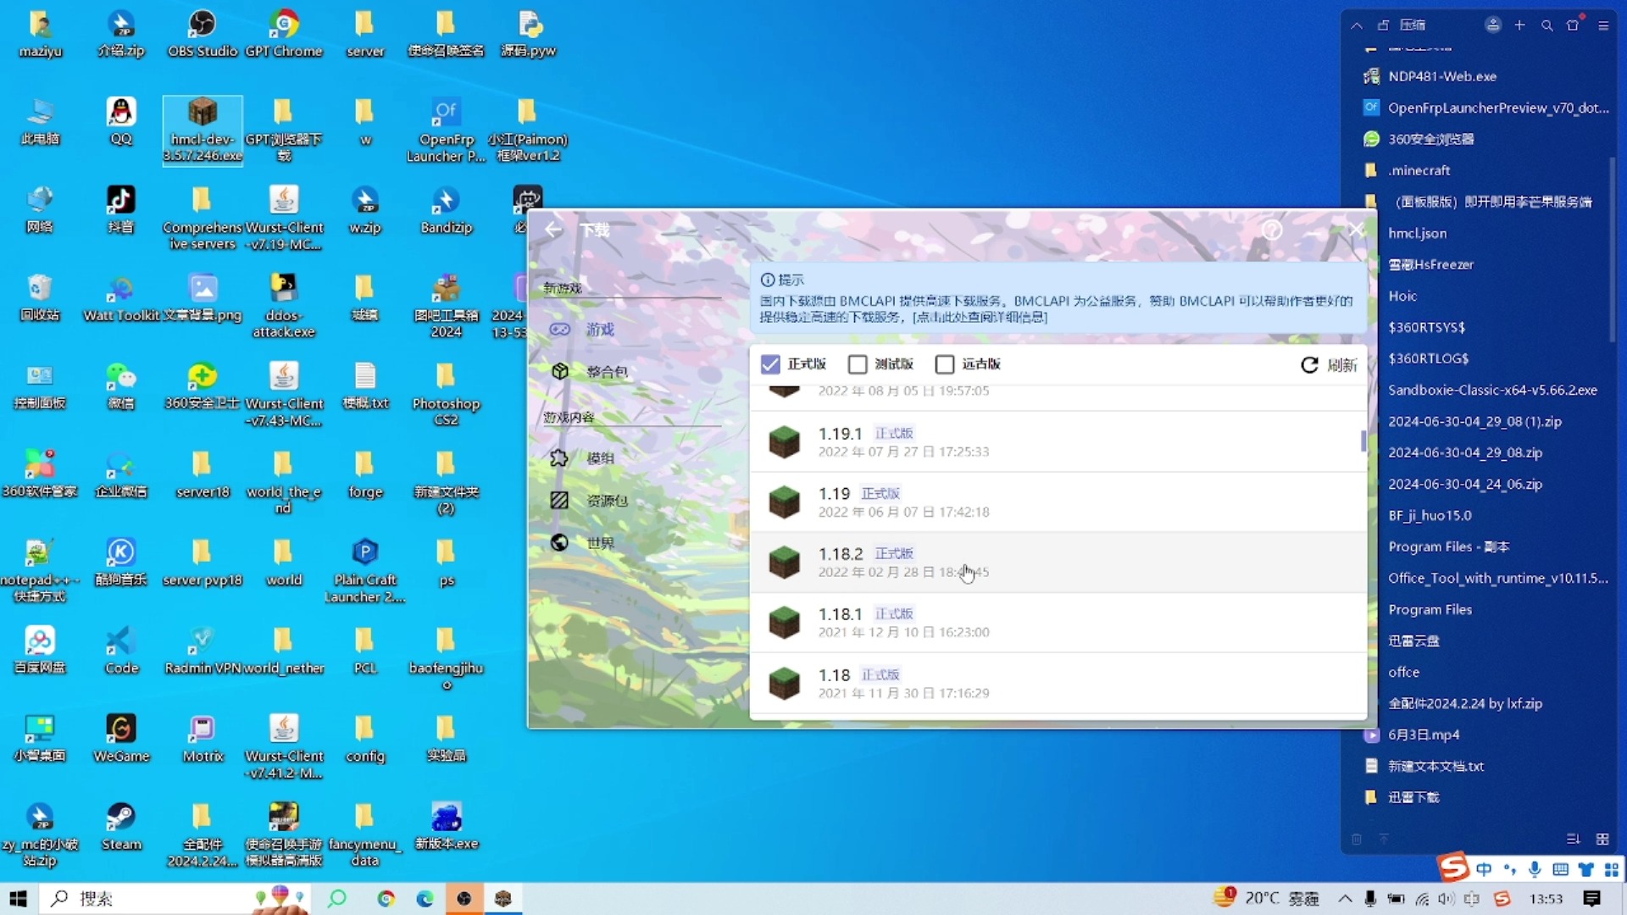The image size is (1627, 915).
Task: Open search in the organizer panel header
Action: (x=1546, y=25)
